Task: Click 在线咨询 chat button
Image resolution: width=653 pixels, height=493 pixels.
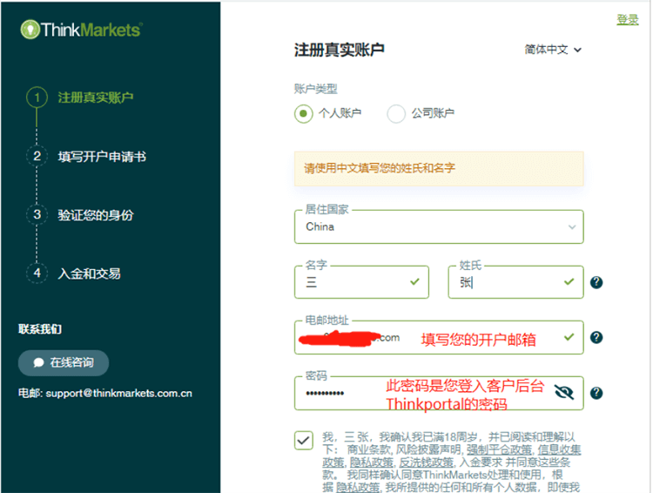Action: point(64,362)
